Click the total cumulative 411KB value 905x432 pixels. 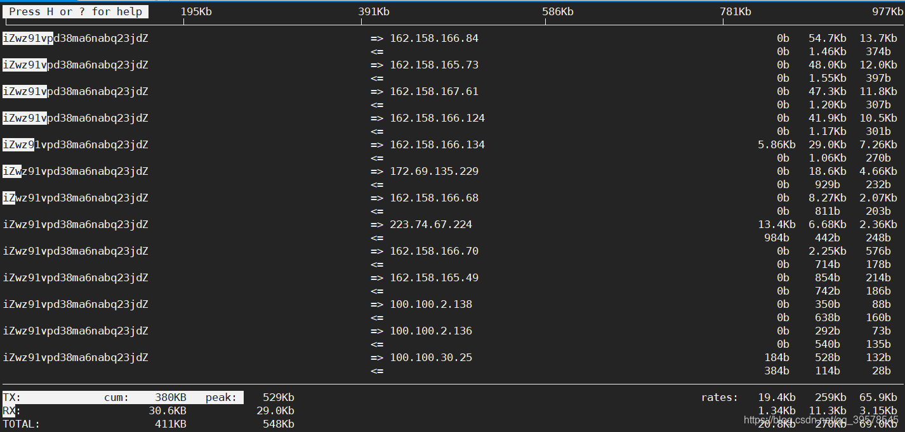click(x=171, y=424)
